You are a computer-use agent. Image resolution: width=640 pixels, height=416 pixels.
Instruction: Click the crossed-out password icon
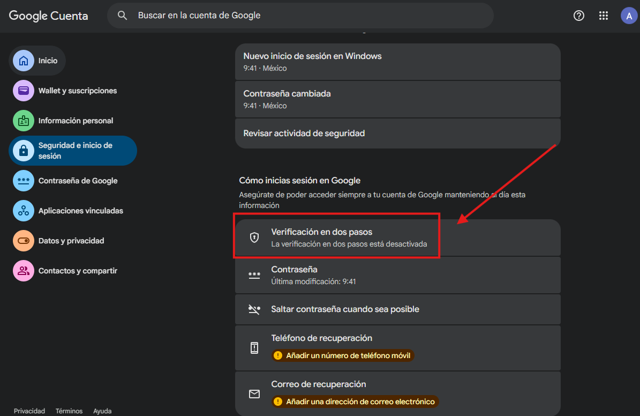254,309
